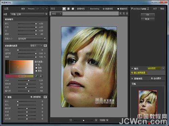Image resolution: width=169 pixels, height=126 pixels.
Task: Open the preset dropdown showing 平滑: 正常
Action: [x=29, y=14]
